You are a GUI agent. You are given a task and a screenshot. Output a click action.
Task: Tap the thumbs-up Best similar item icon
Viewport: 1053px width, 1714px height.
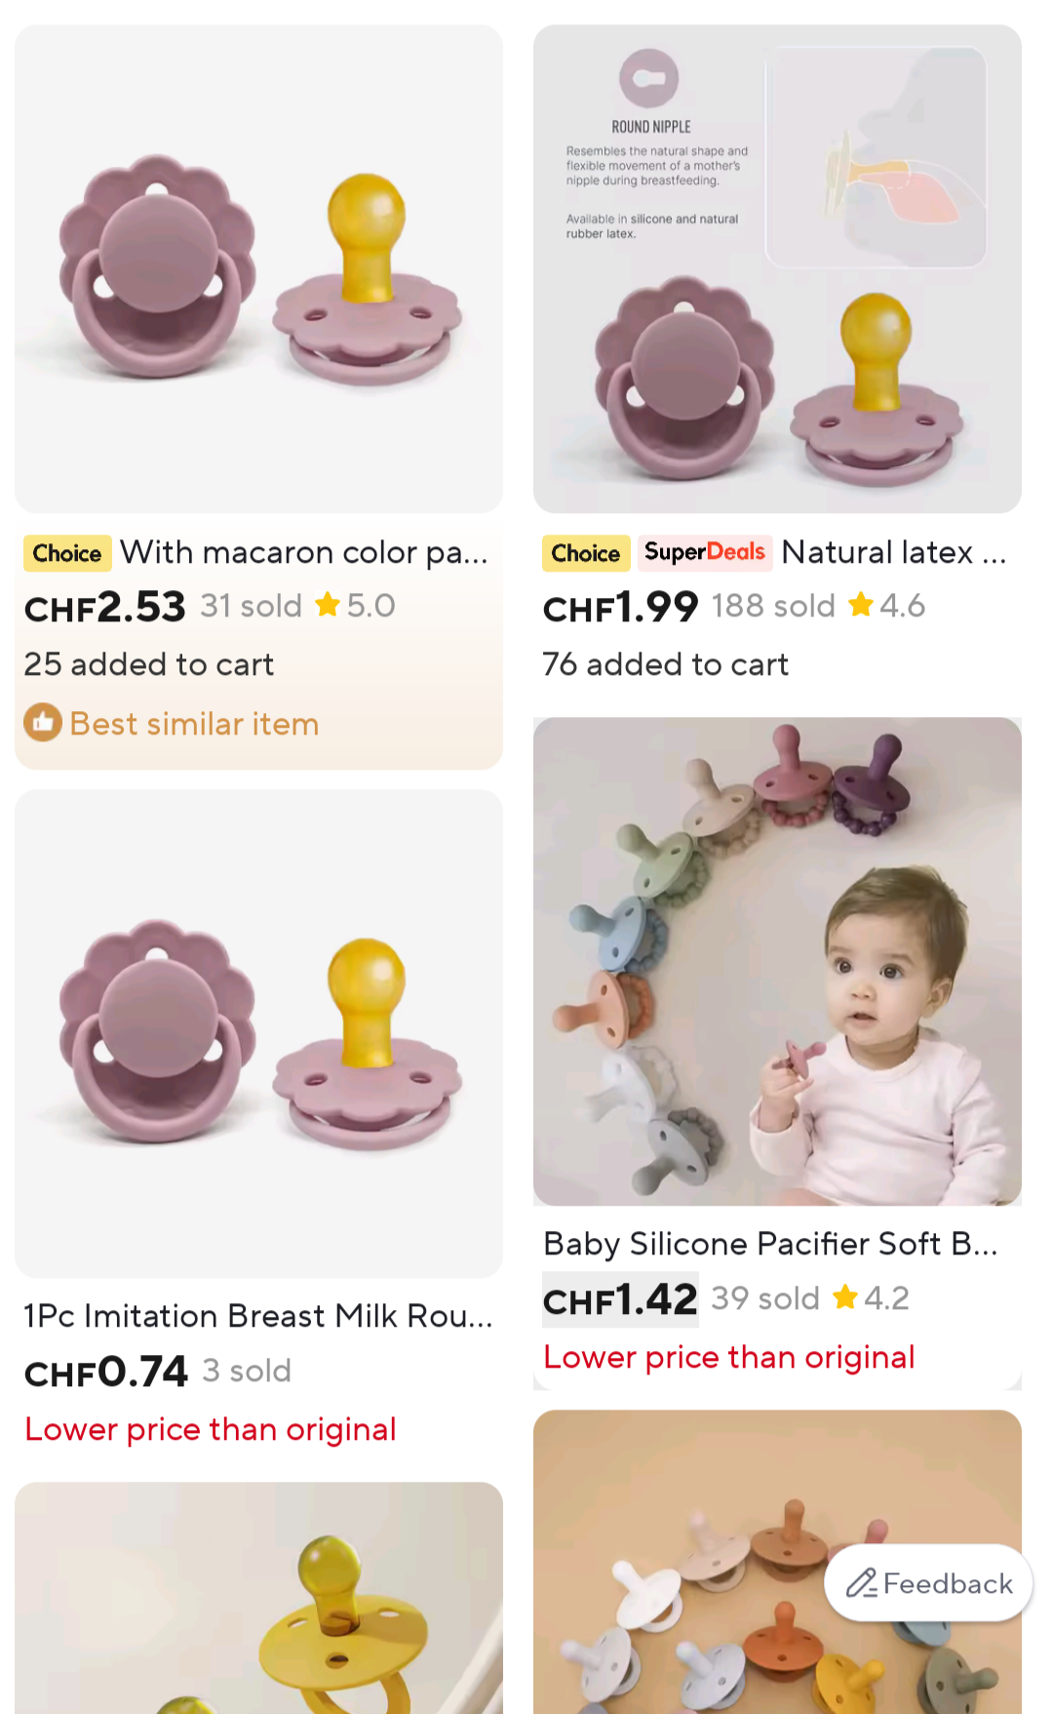click(x=43, y=723)
